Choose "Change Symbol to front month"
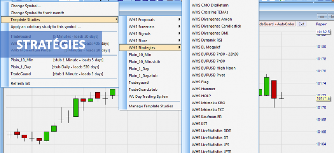334x153 pixels. 59,13
